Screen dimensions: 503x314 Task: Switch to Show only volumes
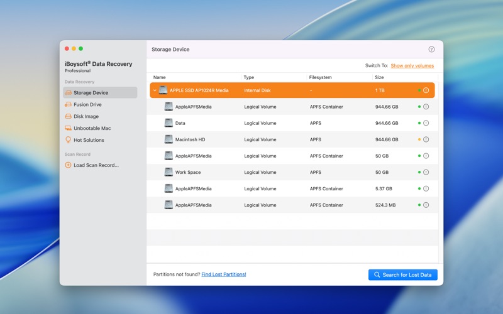click(x=412, y=65)
